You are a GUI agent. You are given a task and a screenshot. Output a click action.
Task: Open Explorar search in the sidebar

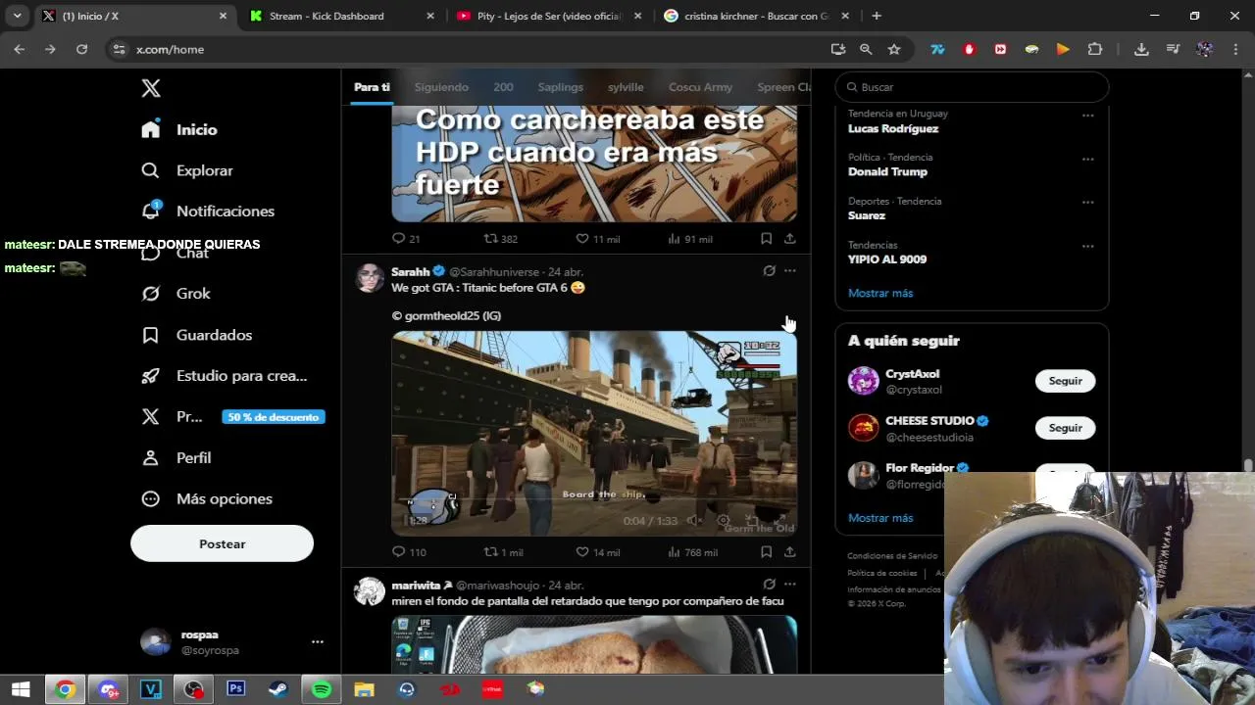(187, 170)
